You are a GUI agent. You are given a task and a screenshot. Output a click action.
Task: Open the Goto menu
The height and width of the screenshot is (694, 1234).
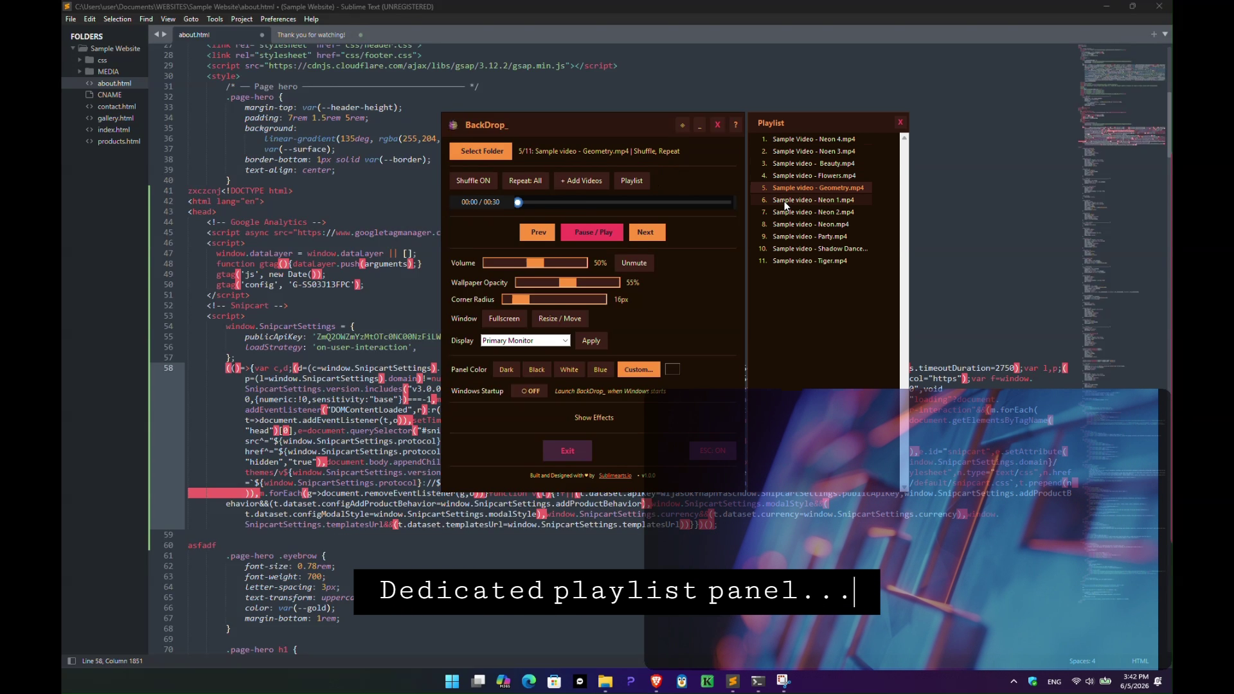(191, 19)
